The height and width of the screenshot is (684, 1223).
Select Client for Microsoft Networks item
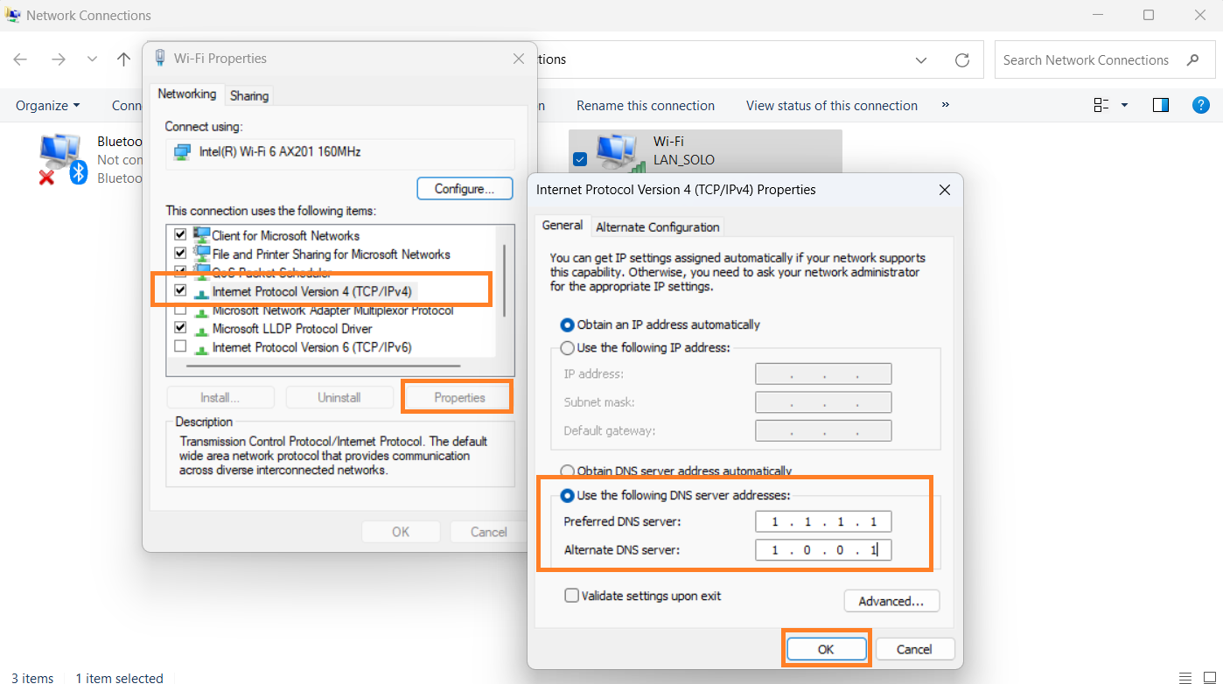(x=286, y=235)
